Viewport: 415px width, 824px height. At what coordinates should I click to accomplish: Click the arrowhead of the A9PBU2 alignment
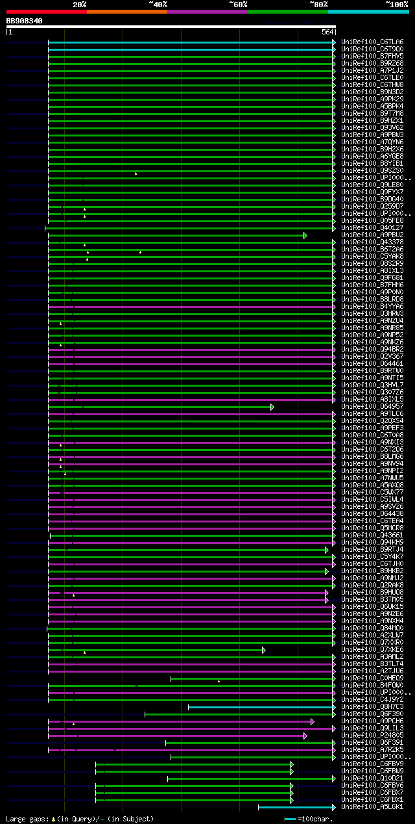pyautogui.click(x=305, y=235)
